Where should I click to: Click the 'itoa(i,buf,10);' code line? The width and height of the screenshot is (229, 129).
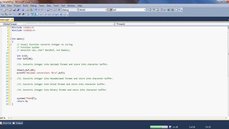[x=26, y=70]
